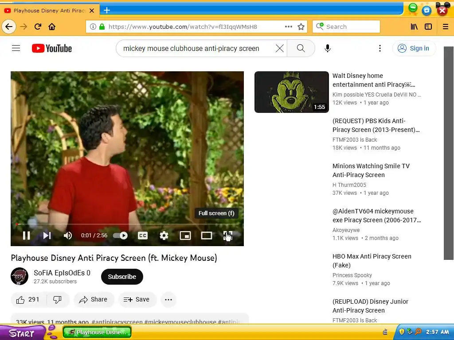Click the page vertical scrollbar
This screenshot has height=340, width=454.
449,153
